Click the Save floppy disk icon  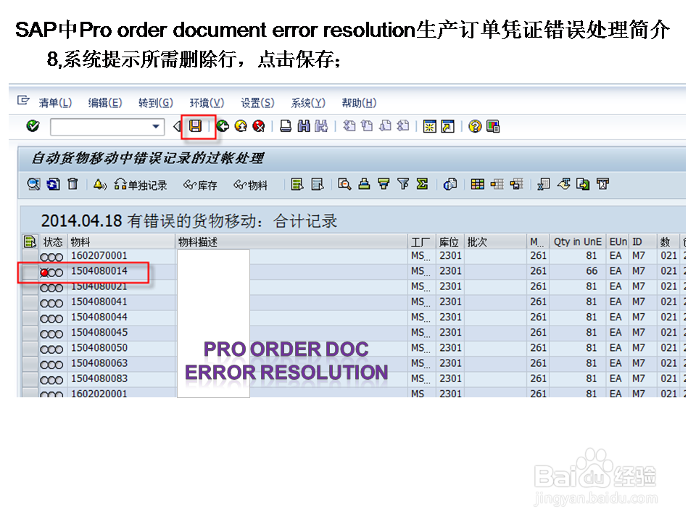[x=196, y=126]
